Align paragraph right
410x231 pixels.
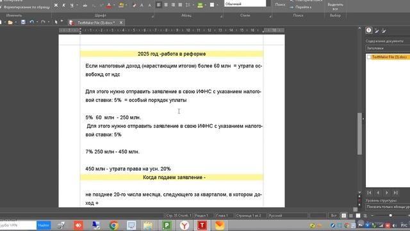click(x=173, y=4)
